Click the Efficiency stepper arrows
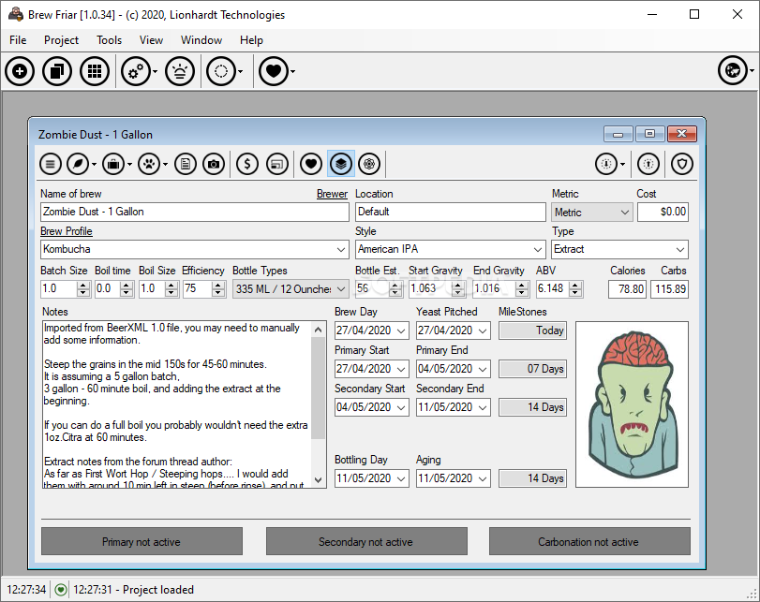This screenshot has width=760, height=602. [218, 289]
